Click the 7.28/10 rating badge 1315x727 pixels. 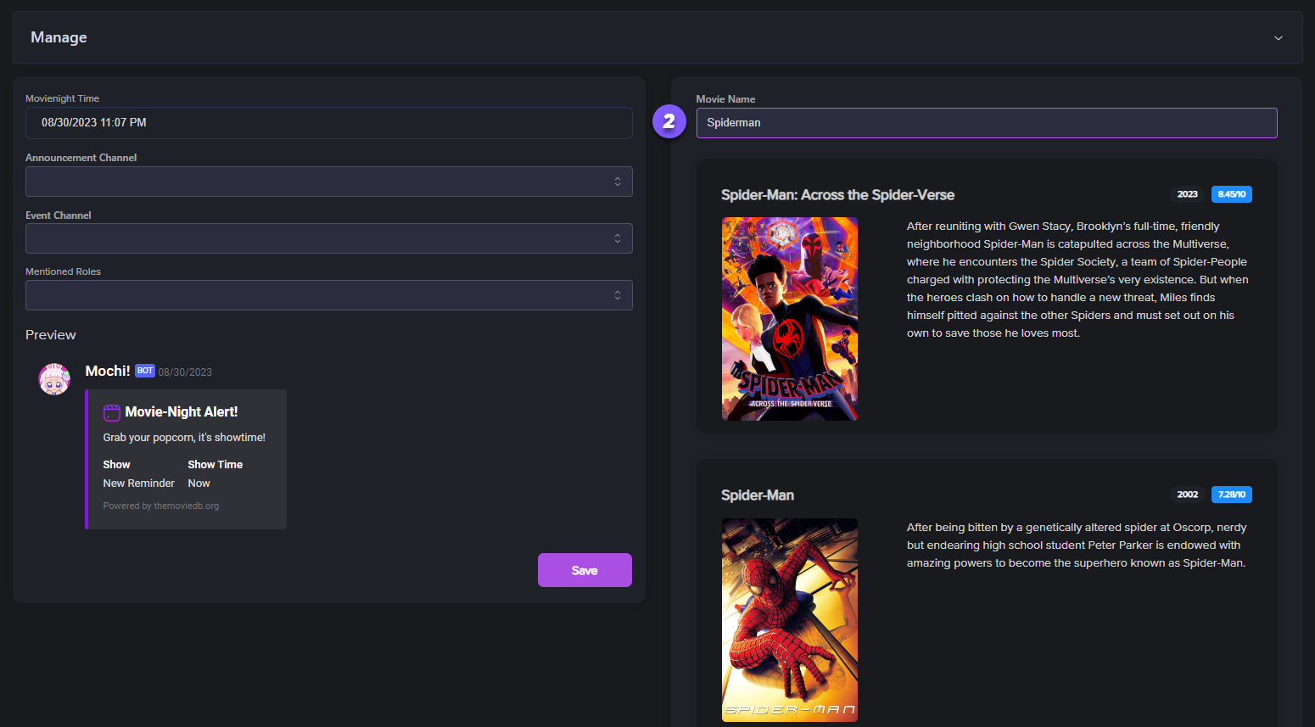(1231, 495)
